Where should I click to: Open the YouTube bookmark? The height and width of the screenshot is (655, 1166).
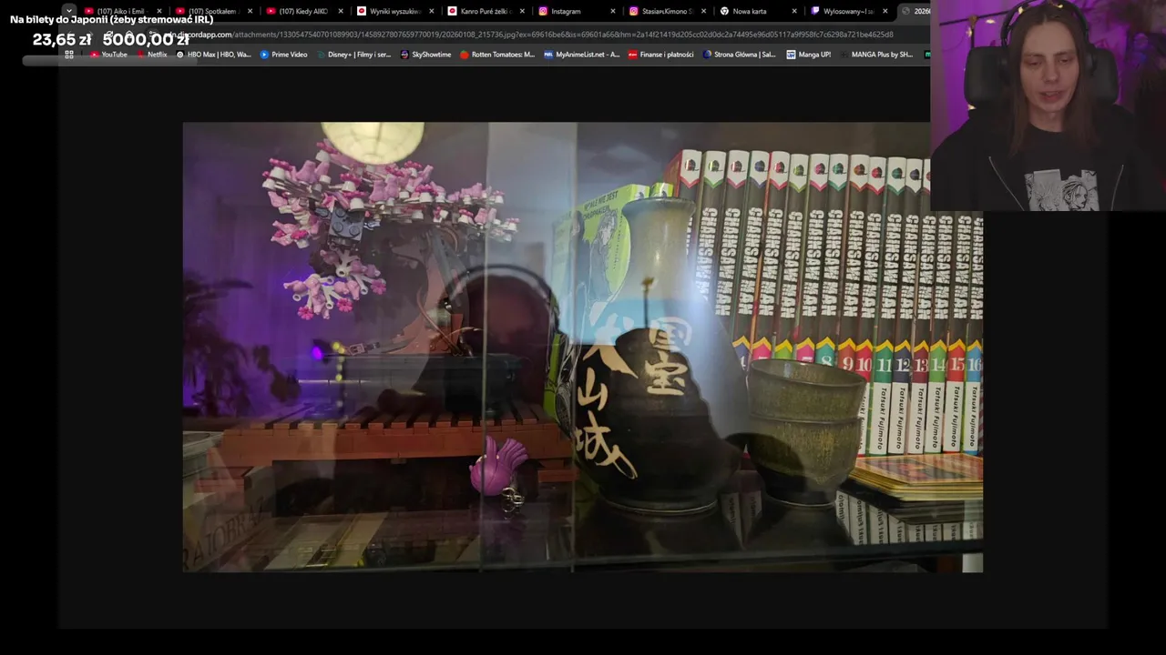(x=108, y=55)
